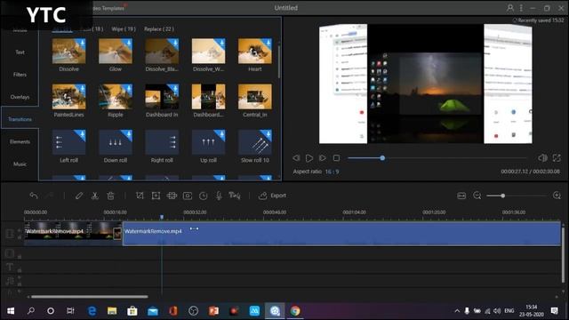This screenshot has height=320, width=569.
Task: Undo the last edit in the toolbar
Action: pyautogui.click(x=34, y=196)
